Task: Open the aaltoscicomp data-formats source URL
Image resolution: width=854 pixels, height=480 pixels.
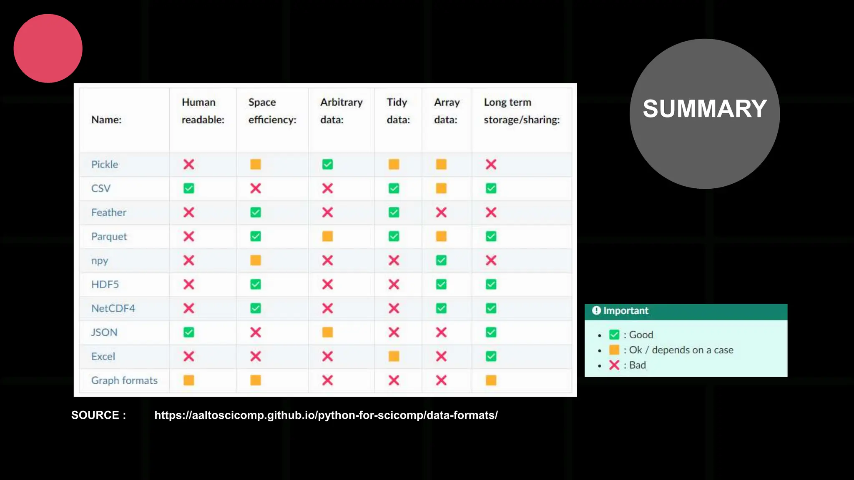Action: coord(326,415)
